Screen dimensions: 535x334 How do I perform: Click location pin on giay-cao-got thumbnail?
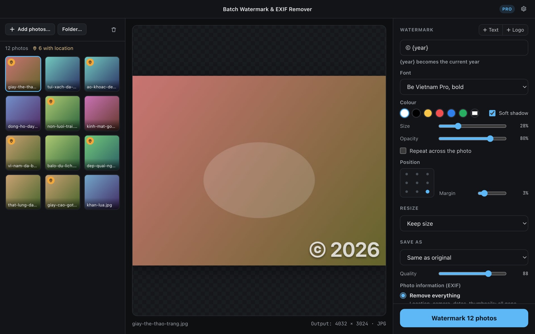[x=51, y=180]
